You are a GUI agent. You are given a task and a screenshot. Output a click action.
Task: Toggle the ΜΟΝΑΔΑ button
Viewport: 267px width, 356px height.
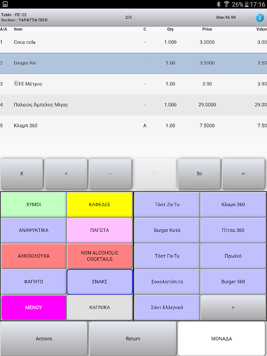pos(222,339)
